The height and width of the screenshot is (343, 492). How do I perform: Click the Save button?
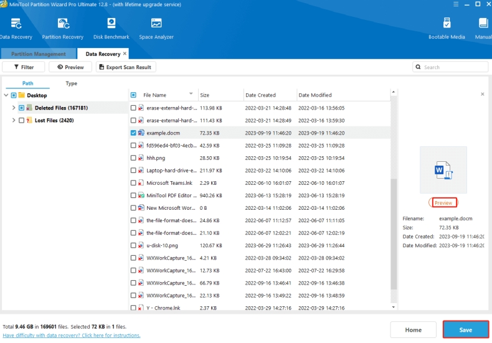pyautogui.click(x=465, y=330)
